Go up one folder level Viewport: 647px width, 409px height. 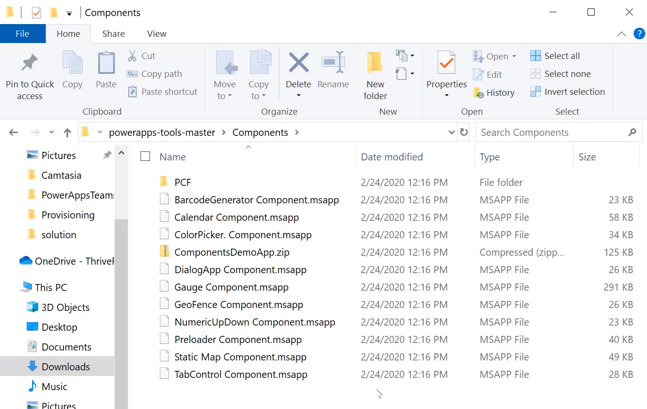[67, 133]
